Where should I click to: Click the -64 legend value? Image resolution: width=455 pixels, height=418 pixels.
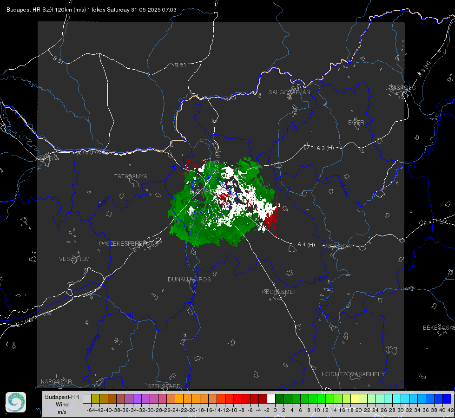click(91, 410)
